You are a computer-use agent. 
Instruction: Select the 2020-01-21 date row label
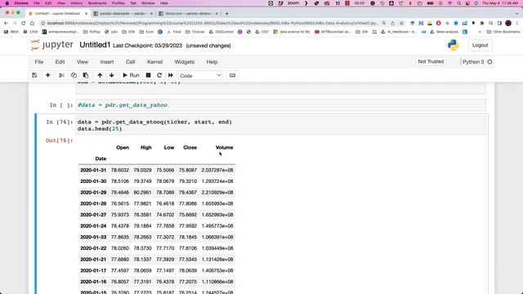coord(93,260)
